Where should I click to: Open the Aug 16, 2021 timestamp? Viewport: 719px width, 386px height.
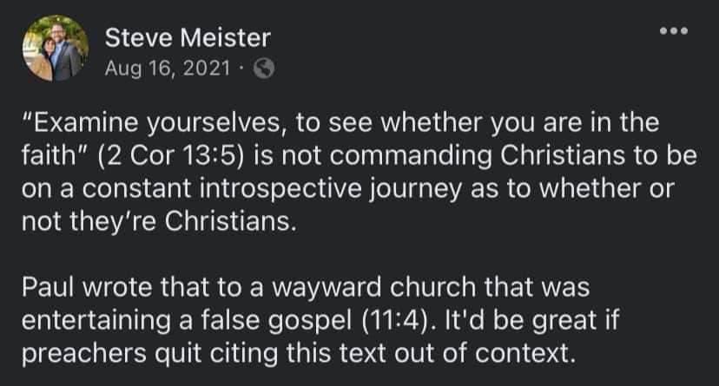coord(168,69)
